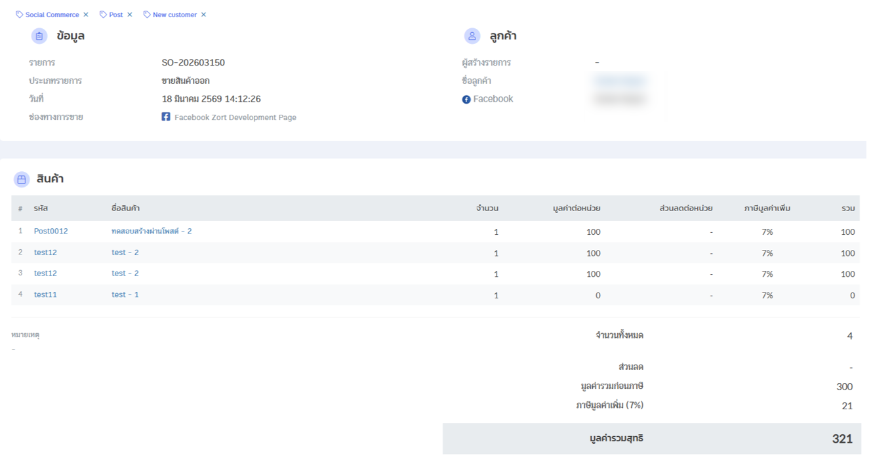This screenshot has width=871, height=463.
Task: Open product code Post0012
Action: click(x=51, y=231)
